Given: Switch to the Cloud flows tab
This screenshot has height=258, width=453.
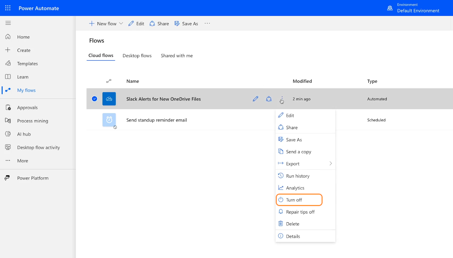Looking at the screenshot, I should click(101, 56).
